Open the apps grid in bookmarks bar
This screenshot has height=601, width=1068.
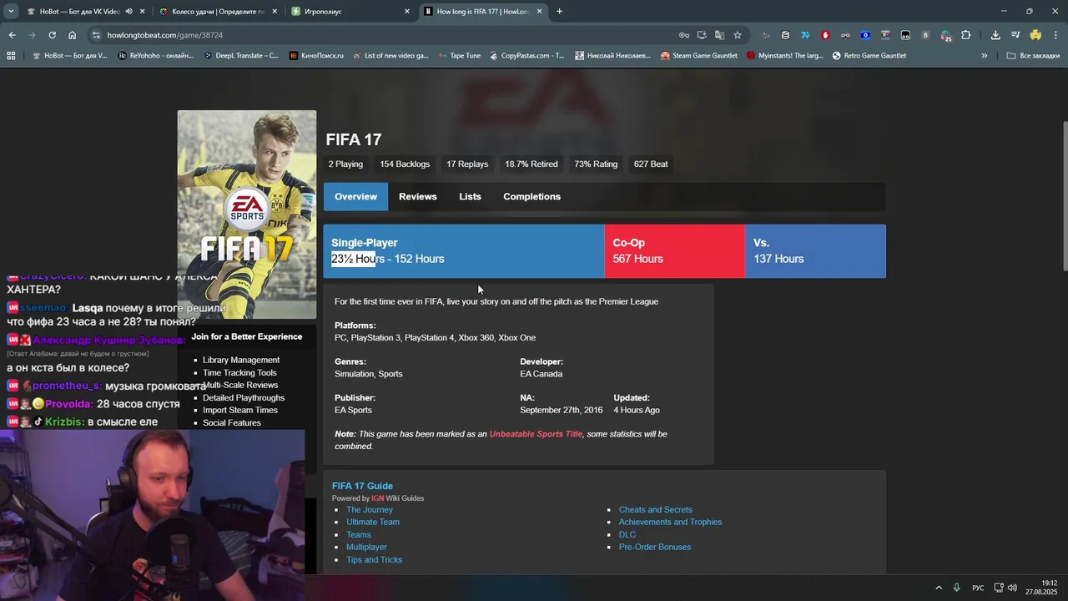pos(11,56)
